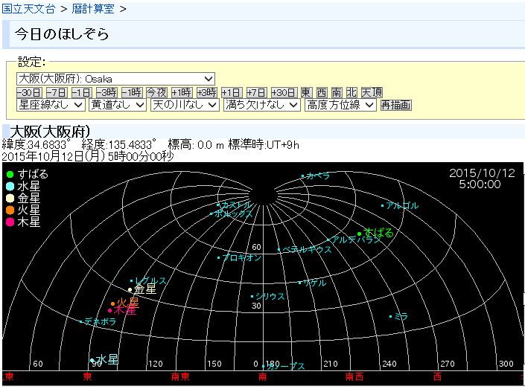
Task: Click the ベテルギウス star label
Action: point(307,249)
